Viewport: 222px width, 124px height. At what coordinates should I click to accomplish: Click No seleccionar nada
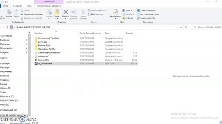coord(148,14)
